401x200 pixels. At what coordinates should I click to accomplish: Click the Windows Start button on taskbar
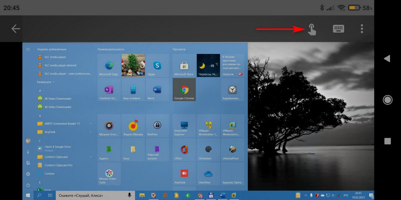[28, 194]
